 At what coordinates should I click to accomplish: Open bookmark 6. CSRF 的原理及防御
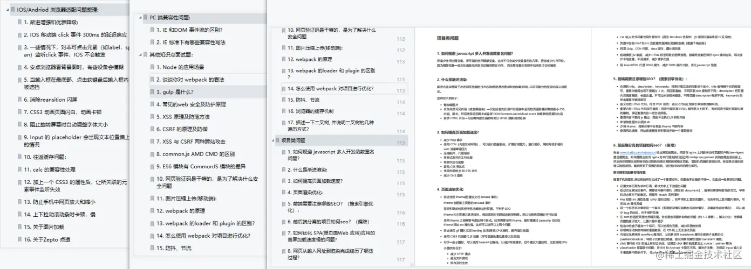coord(182,129)
